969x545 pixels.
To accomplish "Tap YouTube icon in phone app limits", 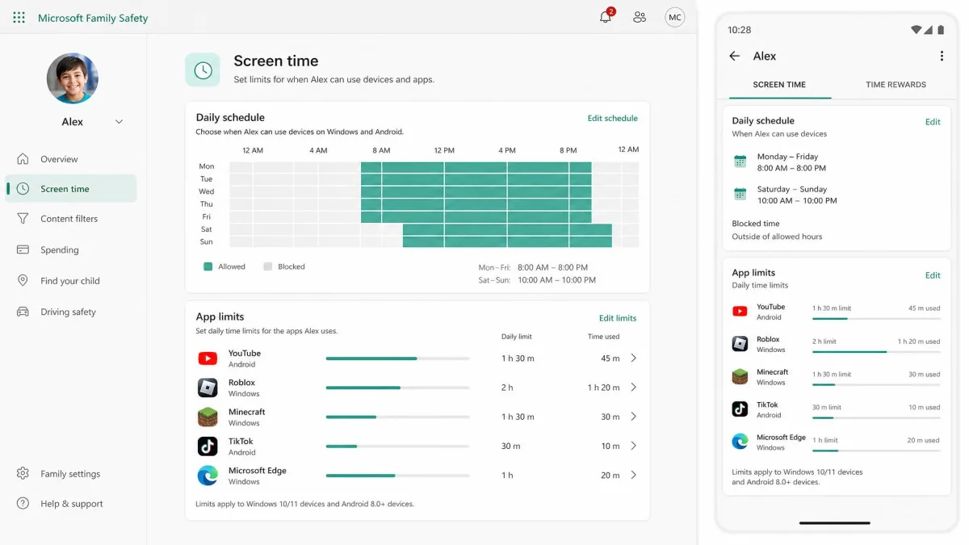I will point(740,312).
